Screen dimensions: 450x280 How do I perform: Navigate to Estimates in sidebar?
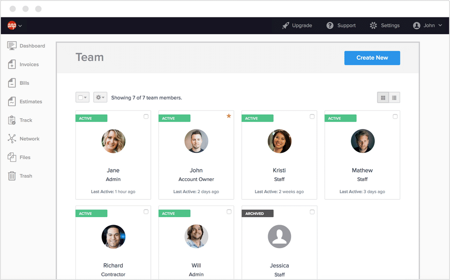click(31, 101)
